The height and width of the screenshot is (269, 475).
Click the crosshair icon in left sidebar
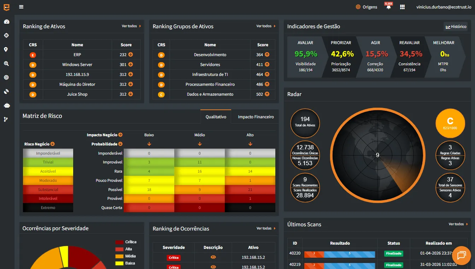click(6, 35)
